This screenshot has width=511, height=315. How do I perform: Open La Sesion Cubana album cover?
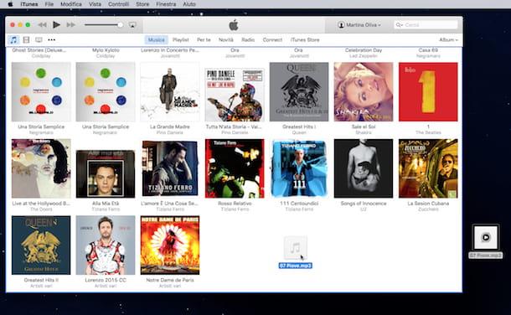point(428,168)
